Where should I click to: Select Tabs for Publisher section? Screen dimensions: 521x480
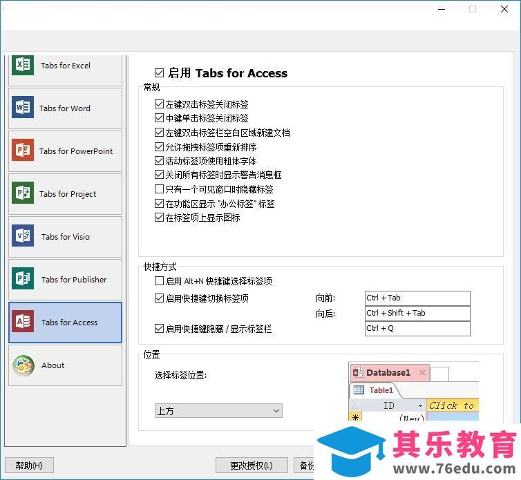coord(65,280)
